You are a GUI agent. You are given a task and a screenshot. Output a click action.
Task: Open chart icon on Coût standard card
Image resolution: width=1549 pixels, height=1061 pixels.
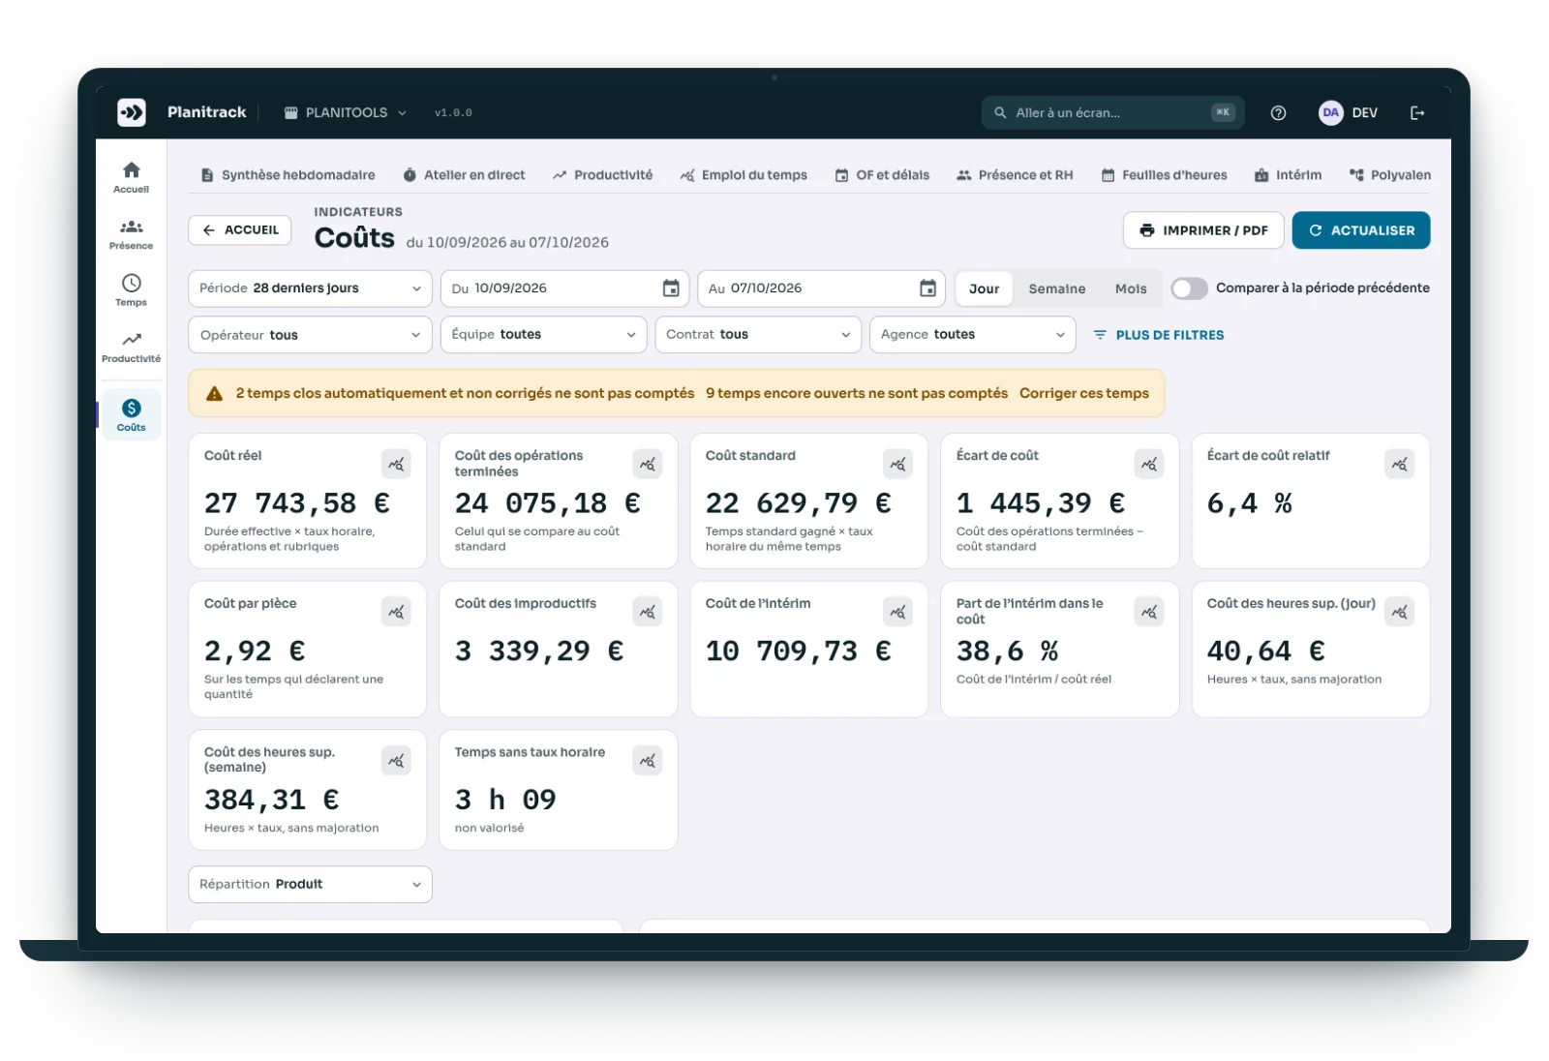tap(897, 464)
